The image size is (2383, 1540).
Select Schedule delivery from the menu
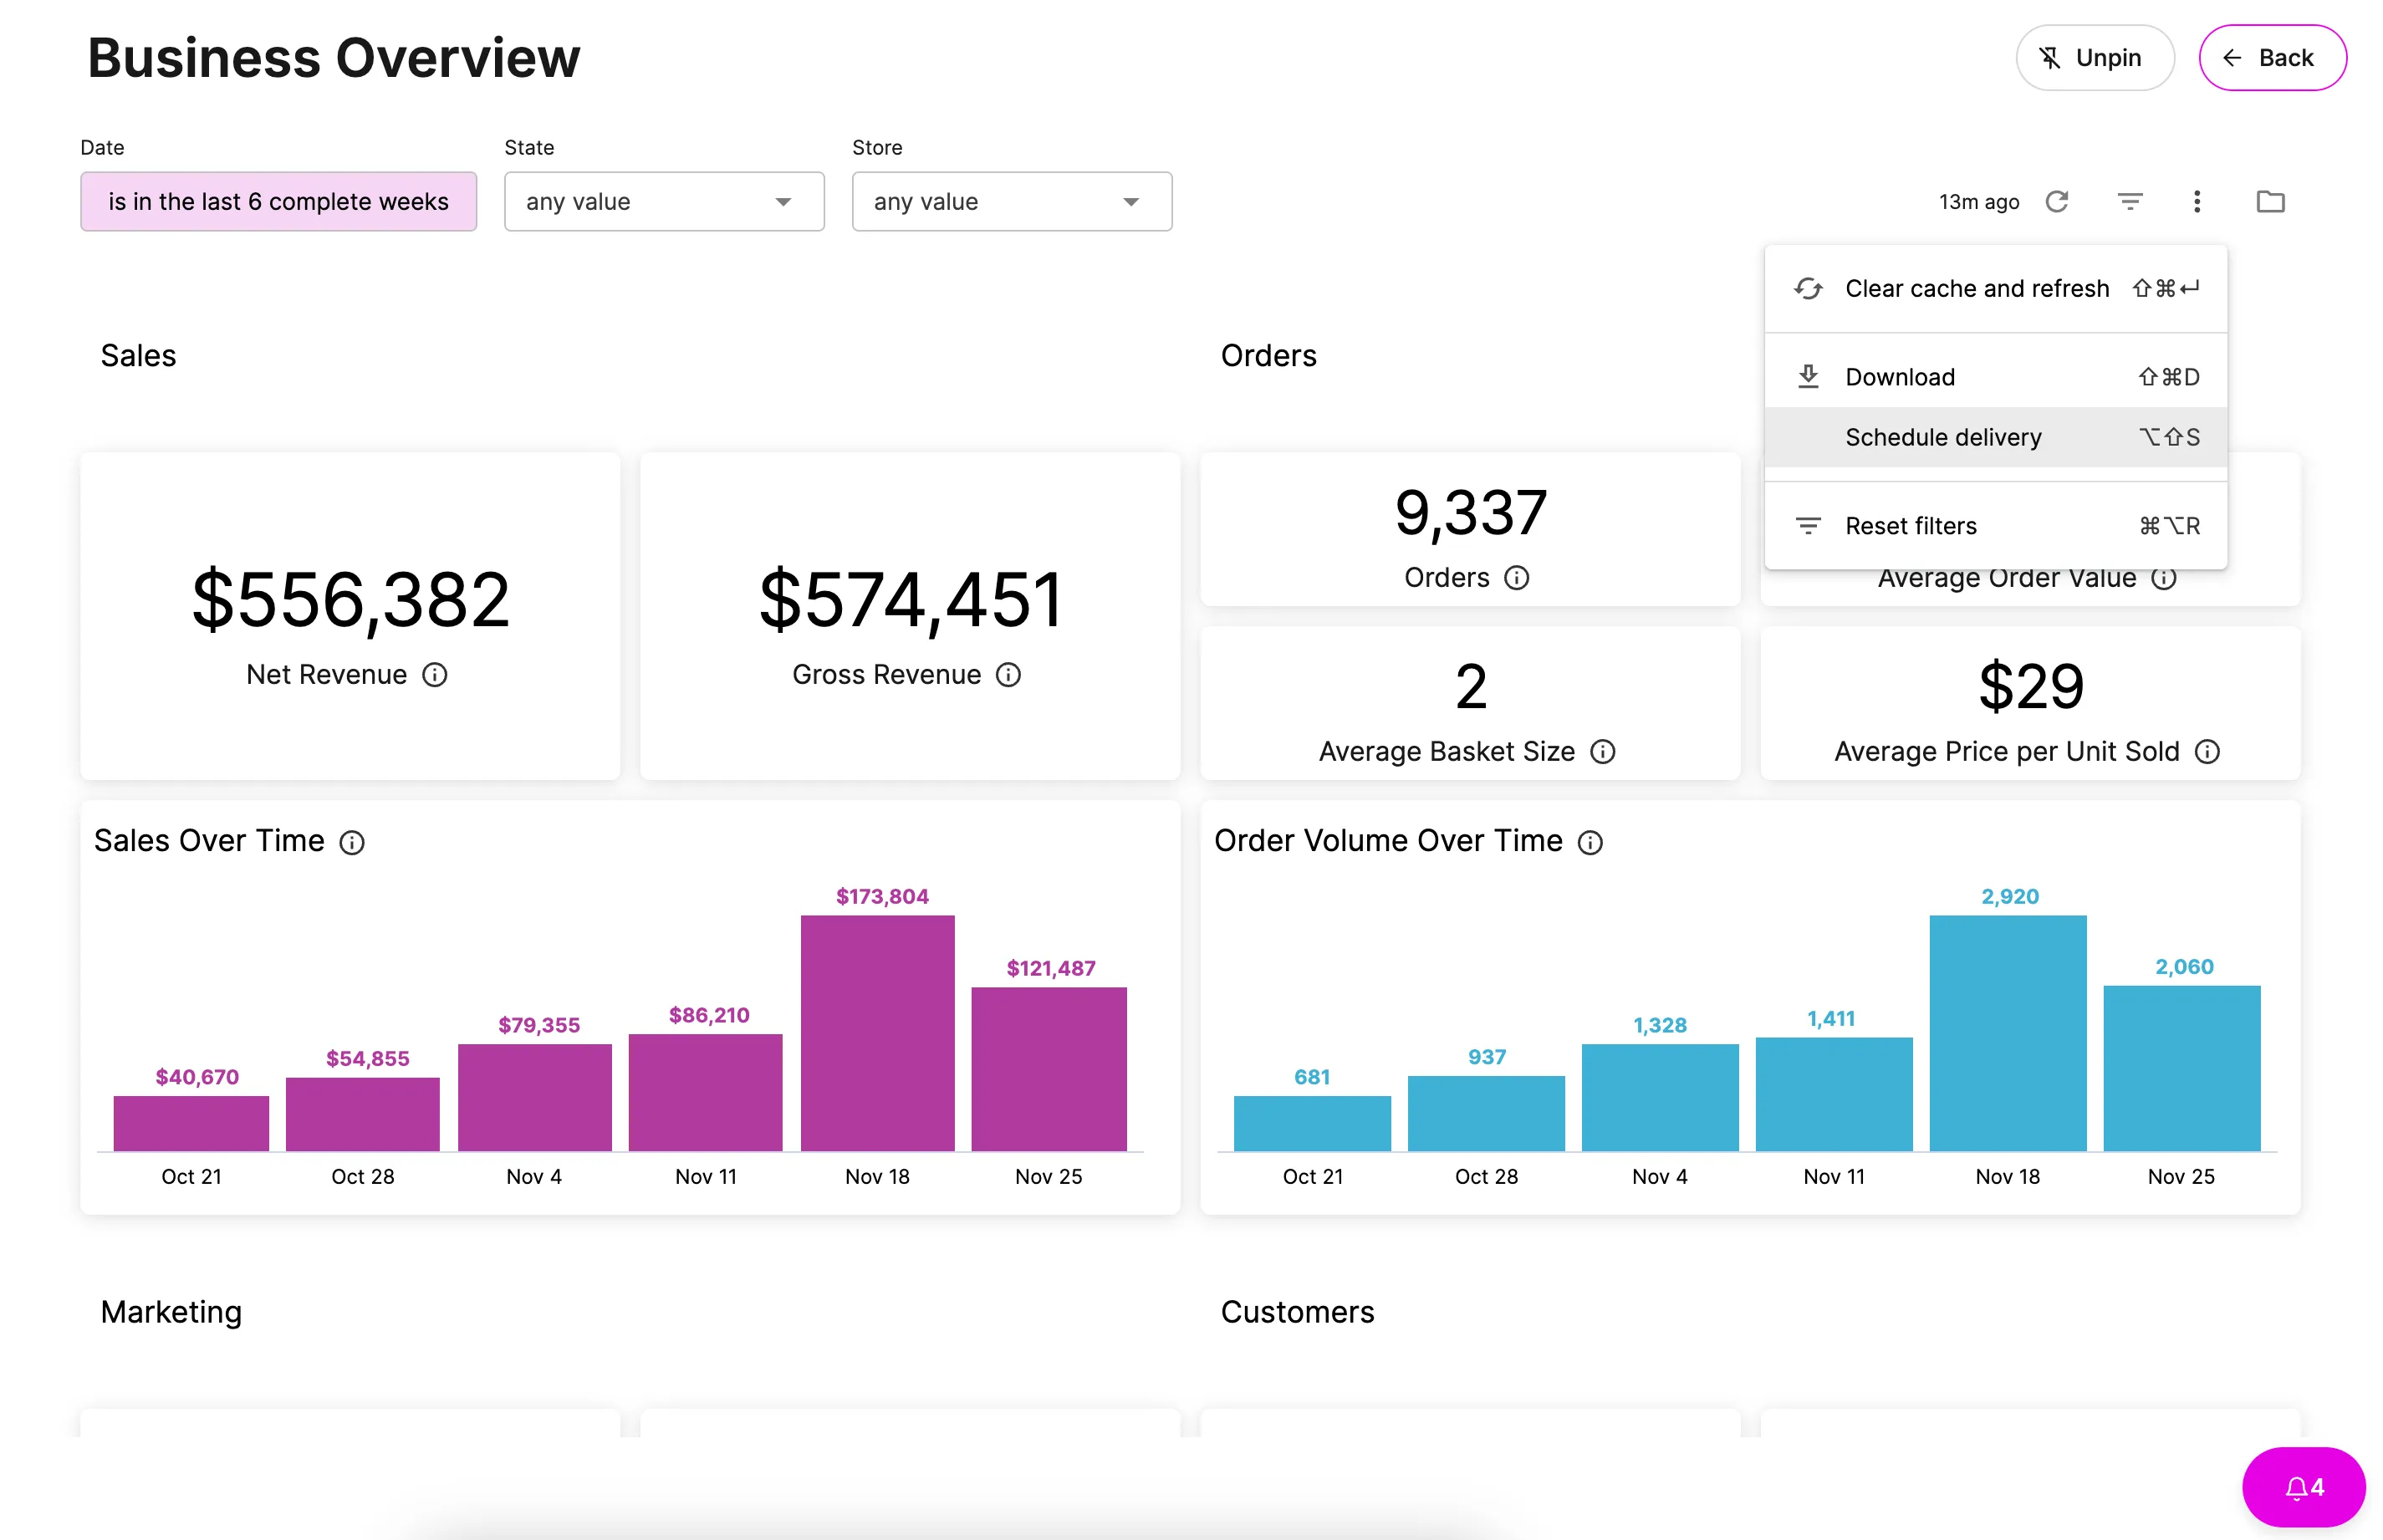1995,437
